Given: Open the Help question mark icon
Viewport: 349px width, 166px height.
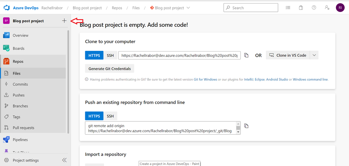Looking at the screenshot, I should click(314, 8).
